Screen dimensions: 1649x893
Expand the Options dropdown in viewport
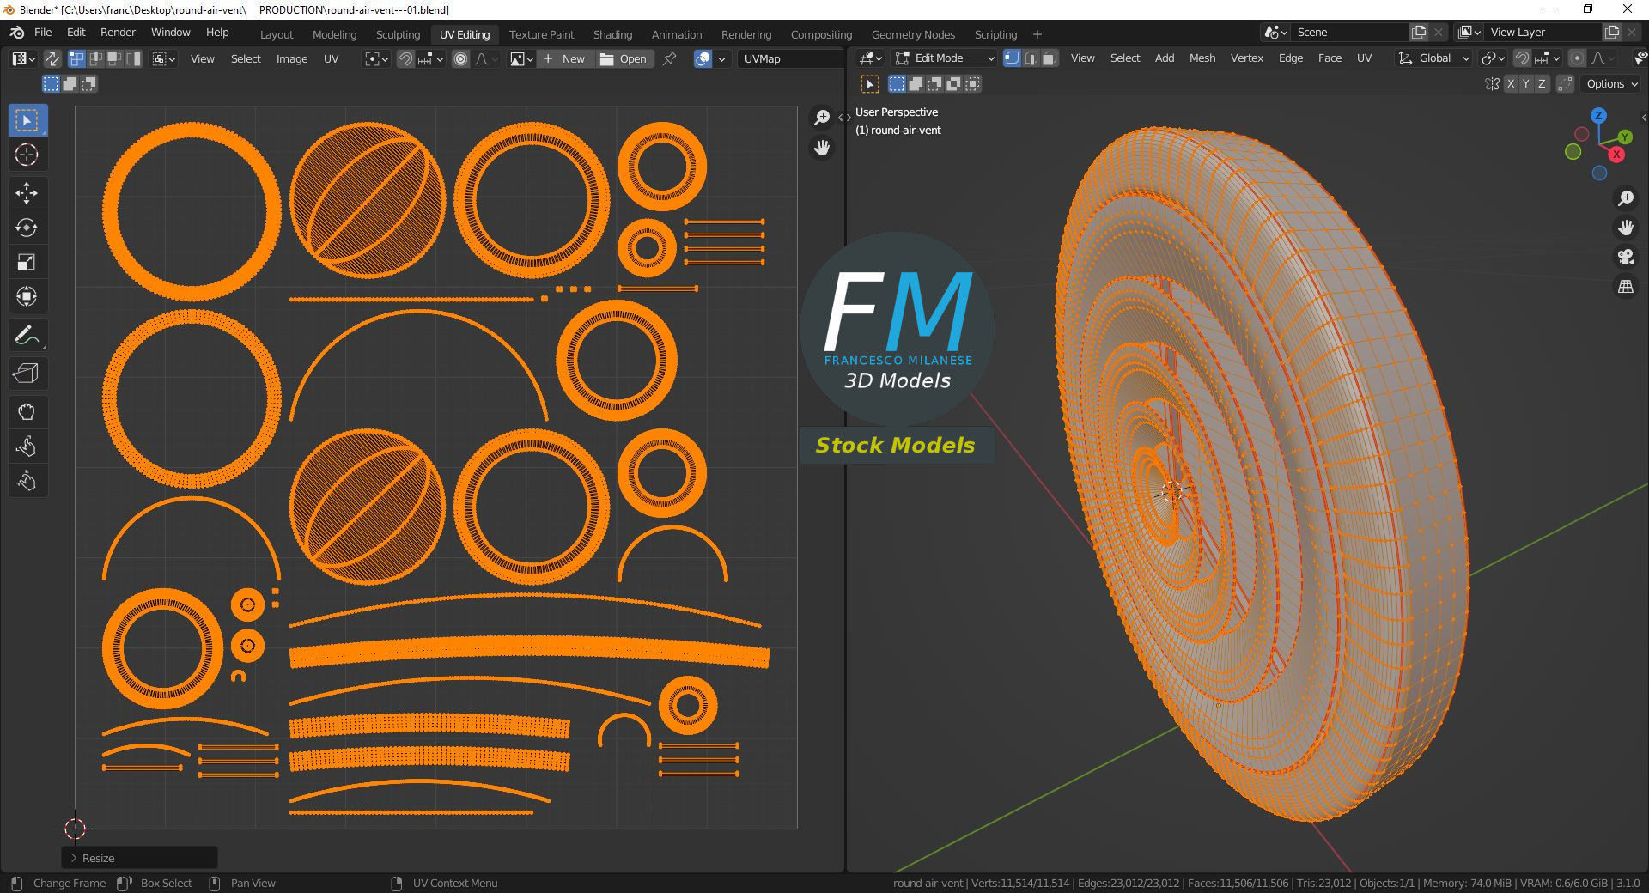[1611, 83]
